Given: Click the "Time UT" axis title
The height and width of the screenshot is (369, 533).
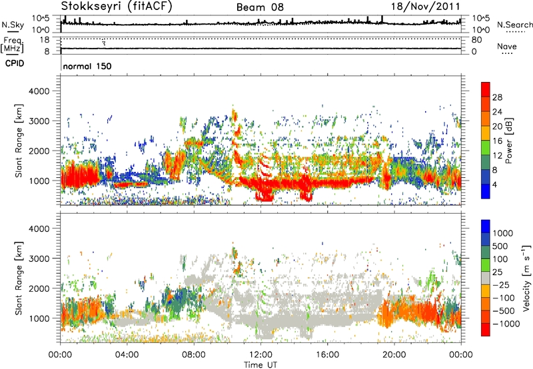Looking at the screenshot, I should (261, 365).
